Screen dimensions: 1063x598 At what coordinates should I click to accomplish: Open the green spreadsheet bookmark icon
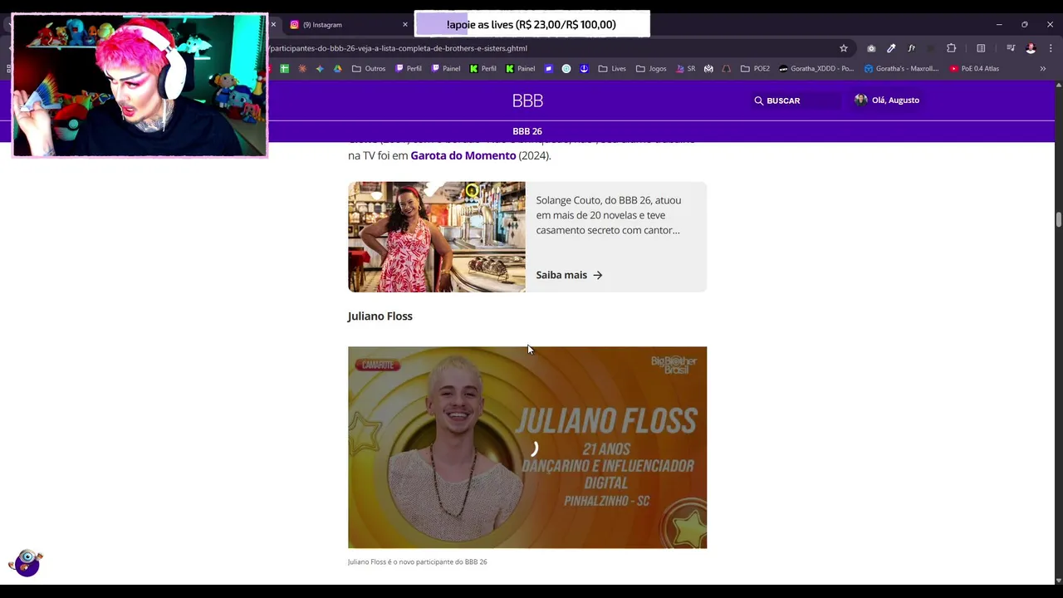click(x=284, y=69)
